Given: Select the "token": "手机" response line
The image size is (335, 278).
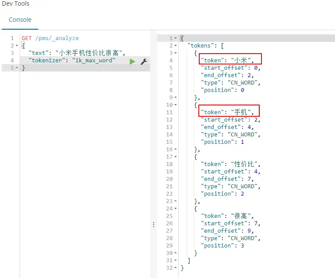Looking at the screenshot, I should (x=227, y=112).
